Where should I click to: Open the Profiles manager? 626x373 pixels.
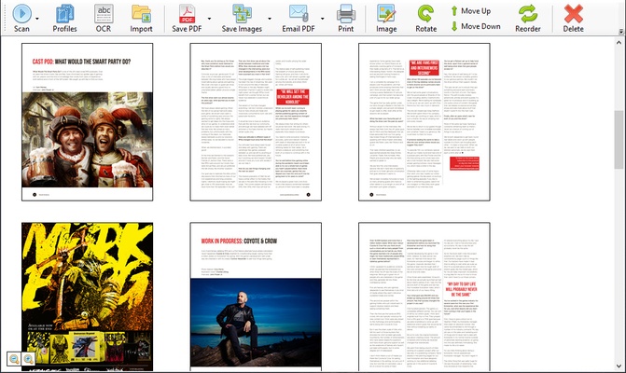click(64, 13)
